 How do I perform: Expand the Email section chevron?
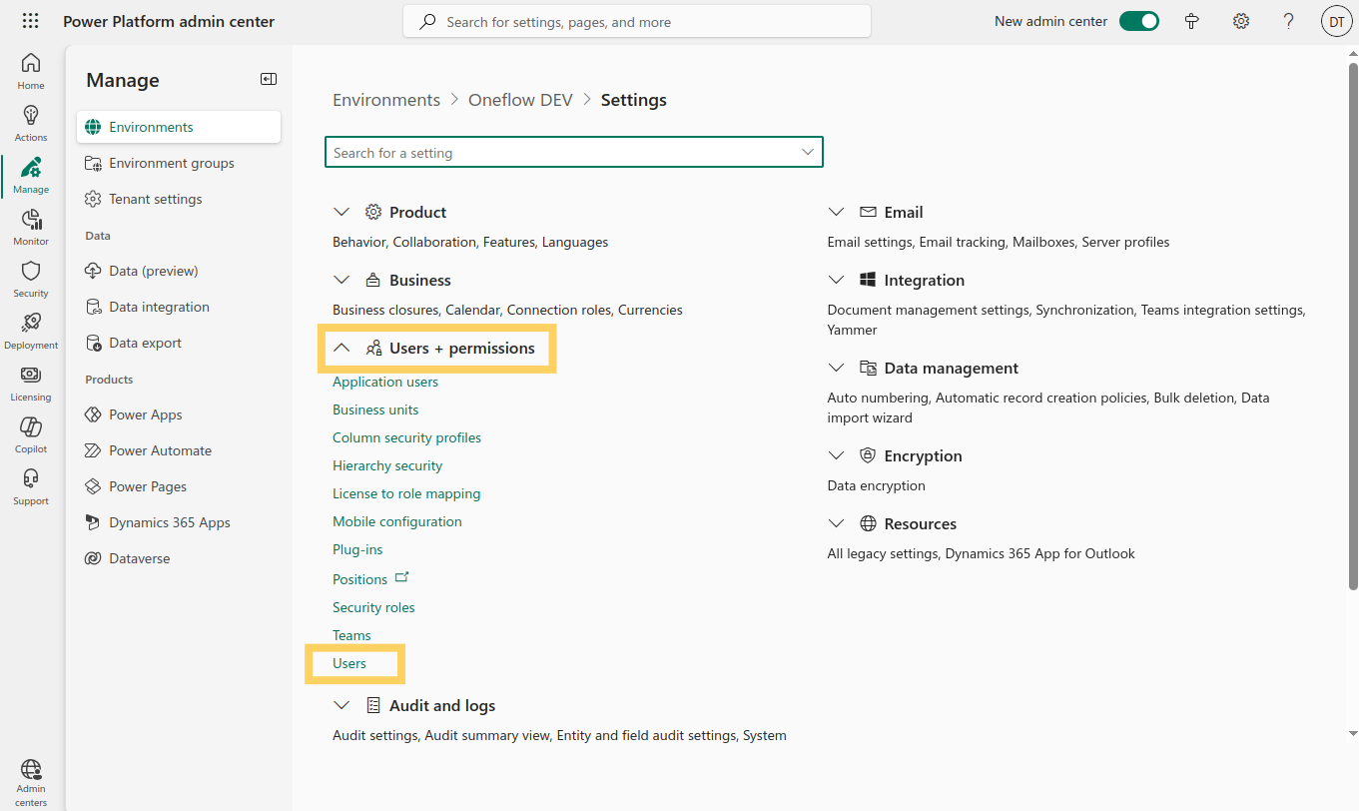[x=836, y=212]
